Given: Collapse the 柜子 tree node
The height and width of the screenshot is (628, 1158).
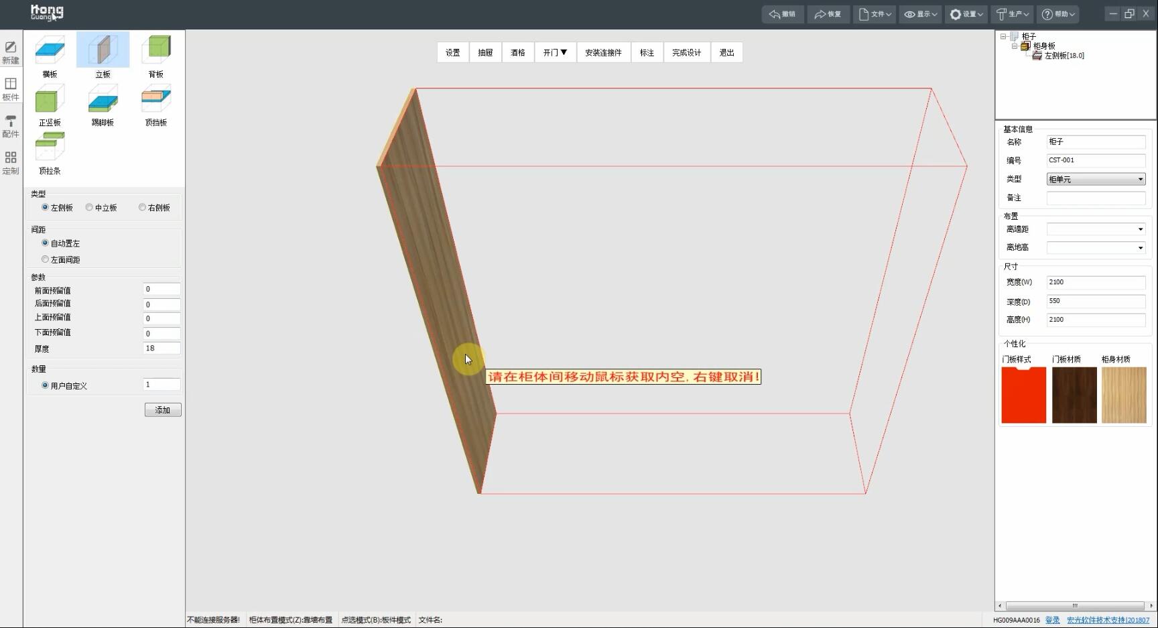Looking at the screenshot, I should coord(1003,36).
